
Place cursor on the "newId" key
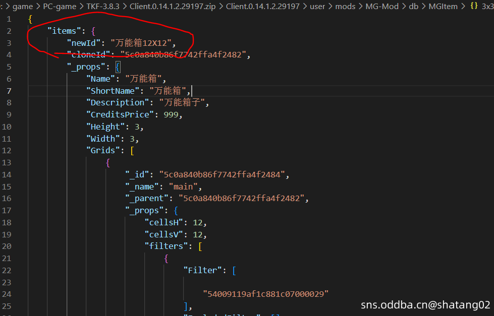[x=84, y=43]
